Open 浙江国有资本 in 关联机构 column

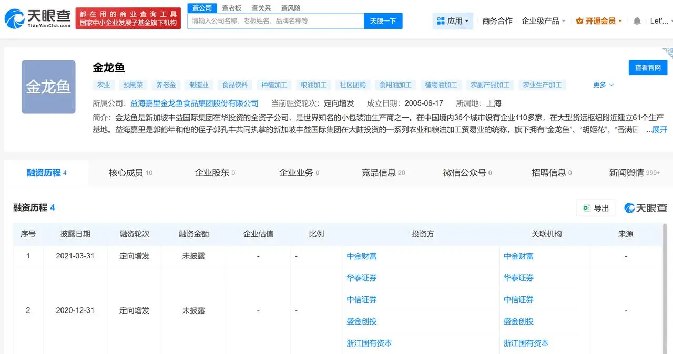pos(526,343)
